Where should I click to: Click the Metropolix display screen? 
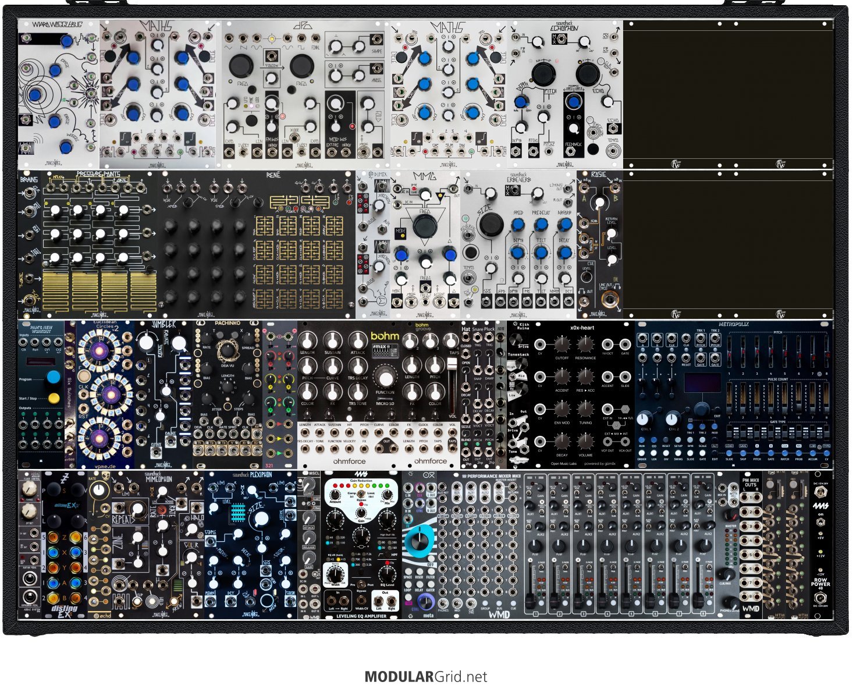[x=703, y=384]
